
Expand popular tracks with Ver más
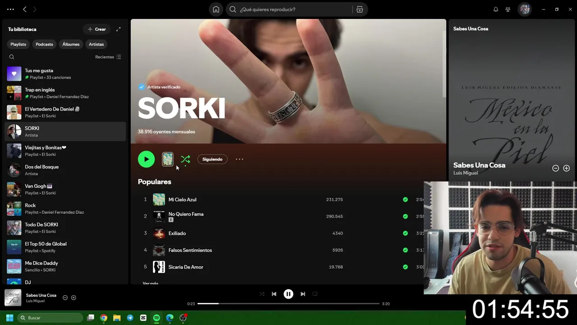coord(151,283)
